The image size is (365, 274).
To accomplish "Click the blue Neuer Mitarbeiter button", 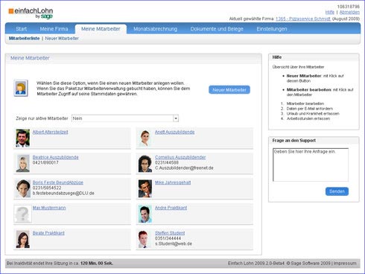I will coord(229,90).
